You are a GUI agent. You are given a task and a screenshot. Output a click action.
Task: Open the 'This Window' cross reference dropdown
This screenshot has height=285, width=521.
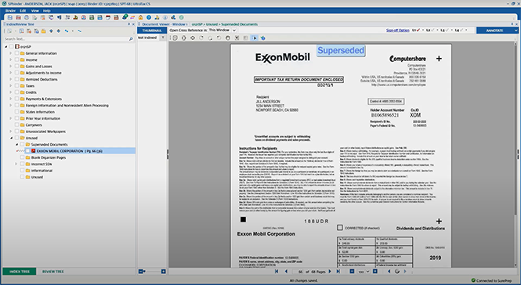[234, 31]
